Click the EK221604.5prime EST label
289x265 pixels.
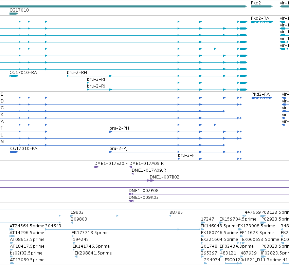219,240
